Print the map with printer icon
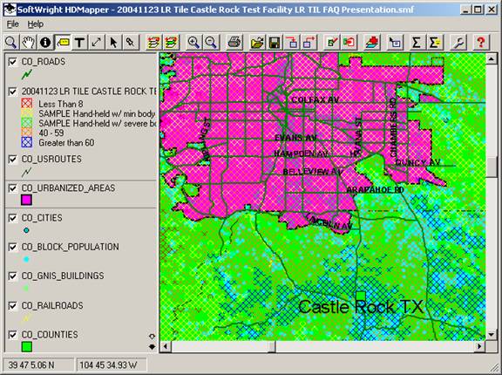502x375 pixels. point(234,42)
